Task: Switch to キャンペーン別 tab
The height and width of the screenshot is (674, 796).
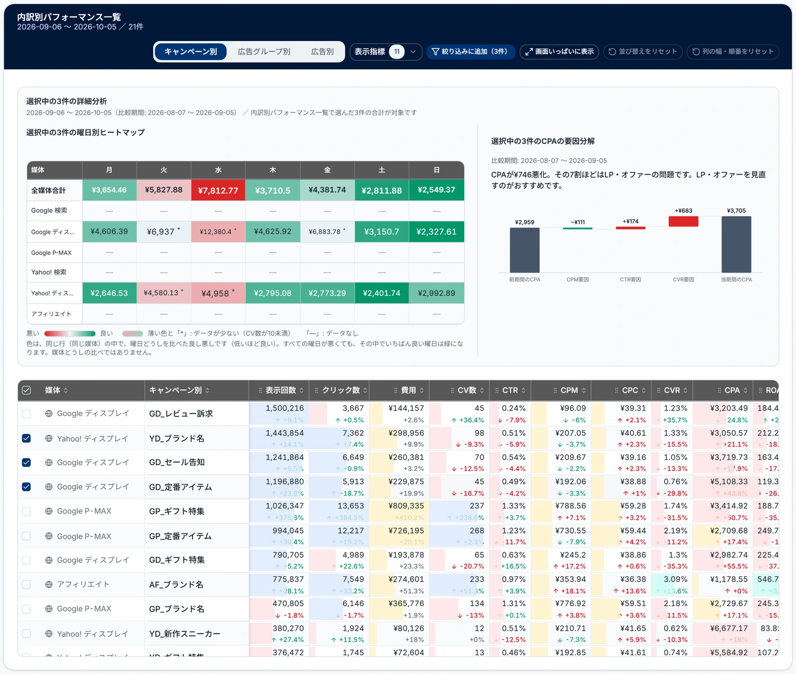Action: click(191, 51)
